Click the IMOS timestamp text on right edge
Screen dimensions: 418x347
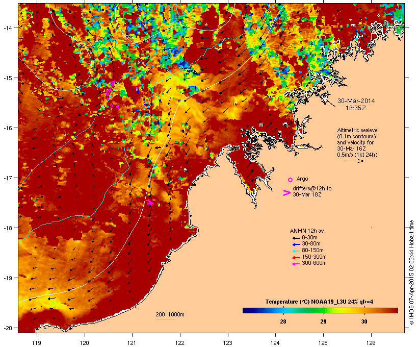click(411, 272)
